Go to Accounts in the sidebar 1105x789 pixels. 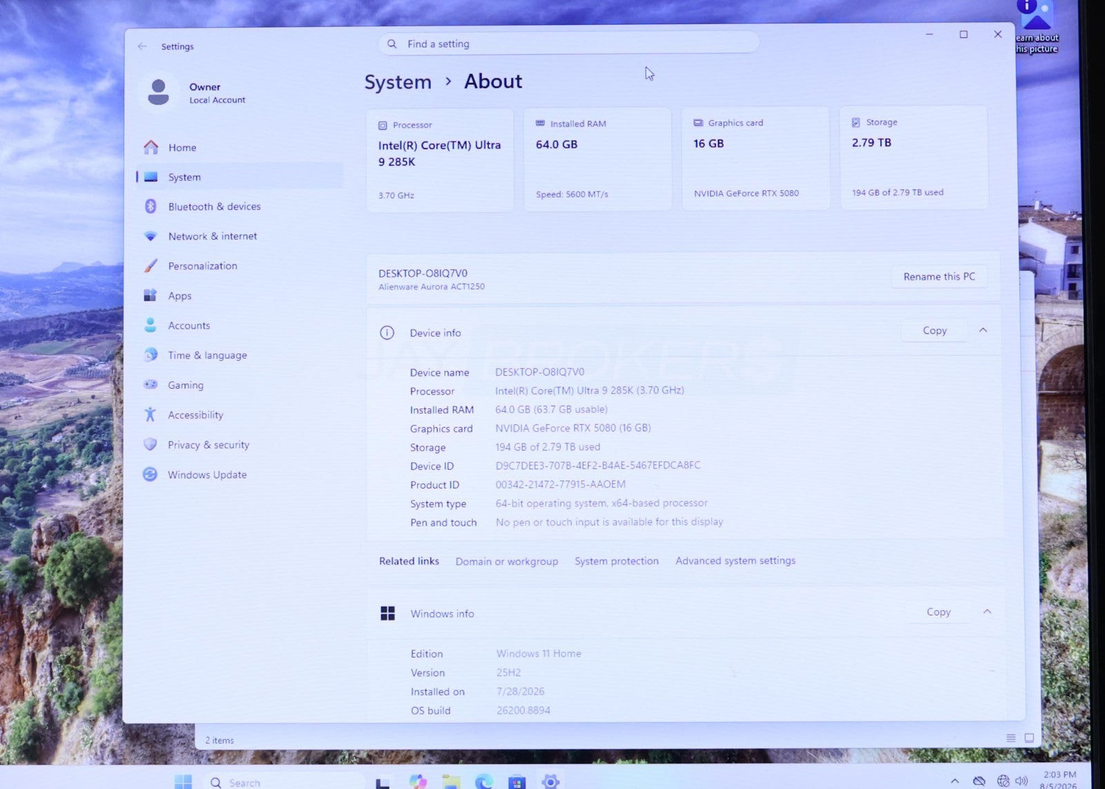click(x=240, y=325)
